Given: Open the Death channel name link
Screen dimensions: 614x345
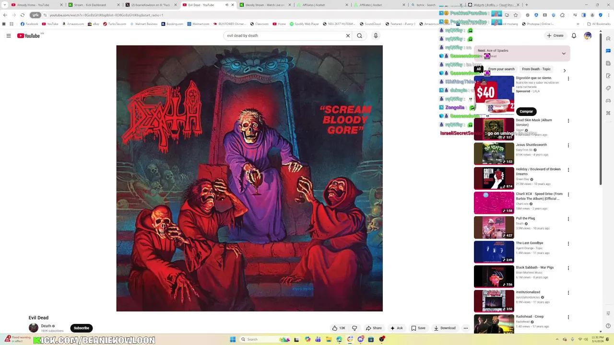Looking at the screenshot, I should pos(46,326).
